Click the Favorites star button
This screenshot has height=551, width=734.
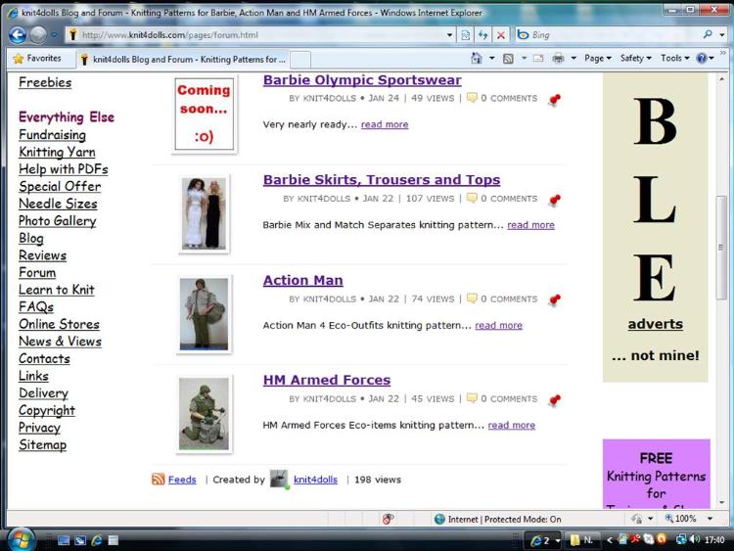tap(37, 59)
